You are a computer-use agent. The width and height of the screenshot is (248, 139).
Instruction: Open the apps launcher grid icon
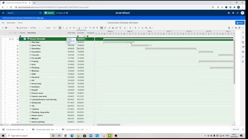point(238,13)
